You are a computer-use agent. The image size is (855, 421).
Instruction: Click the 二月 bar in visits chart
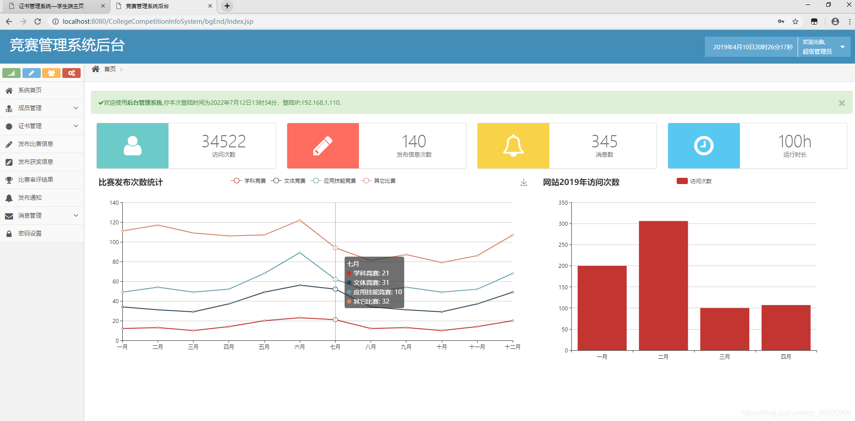pos(663,285)
